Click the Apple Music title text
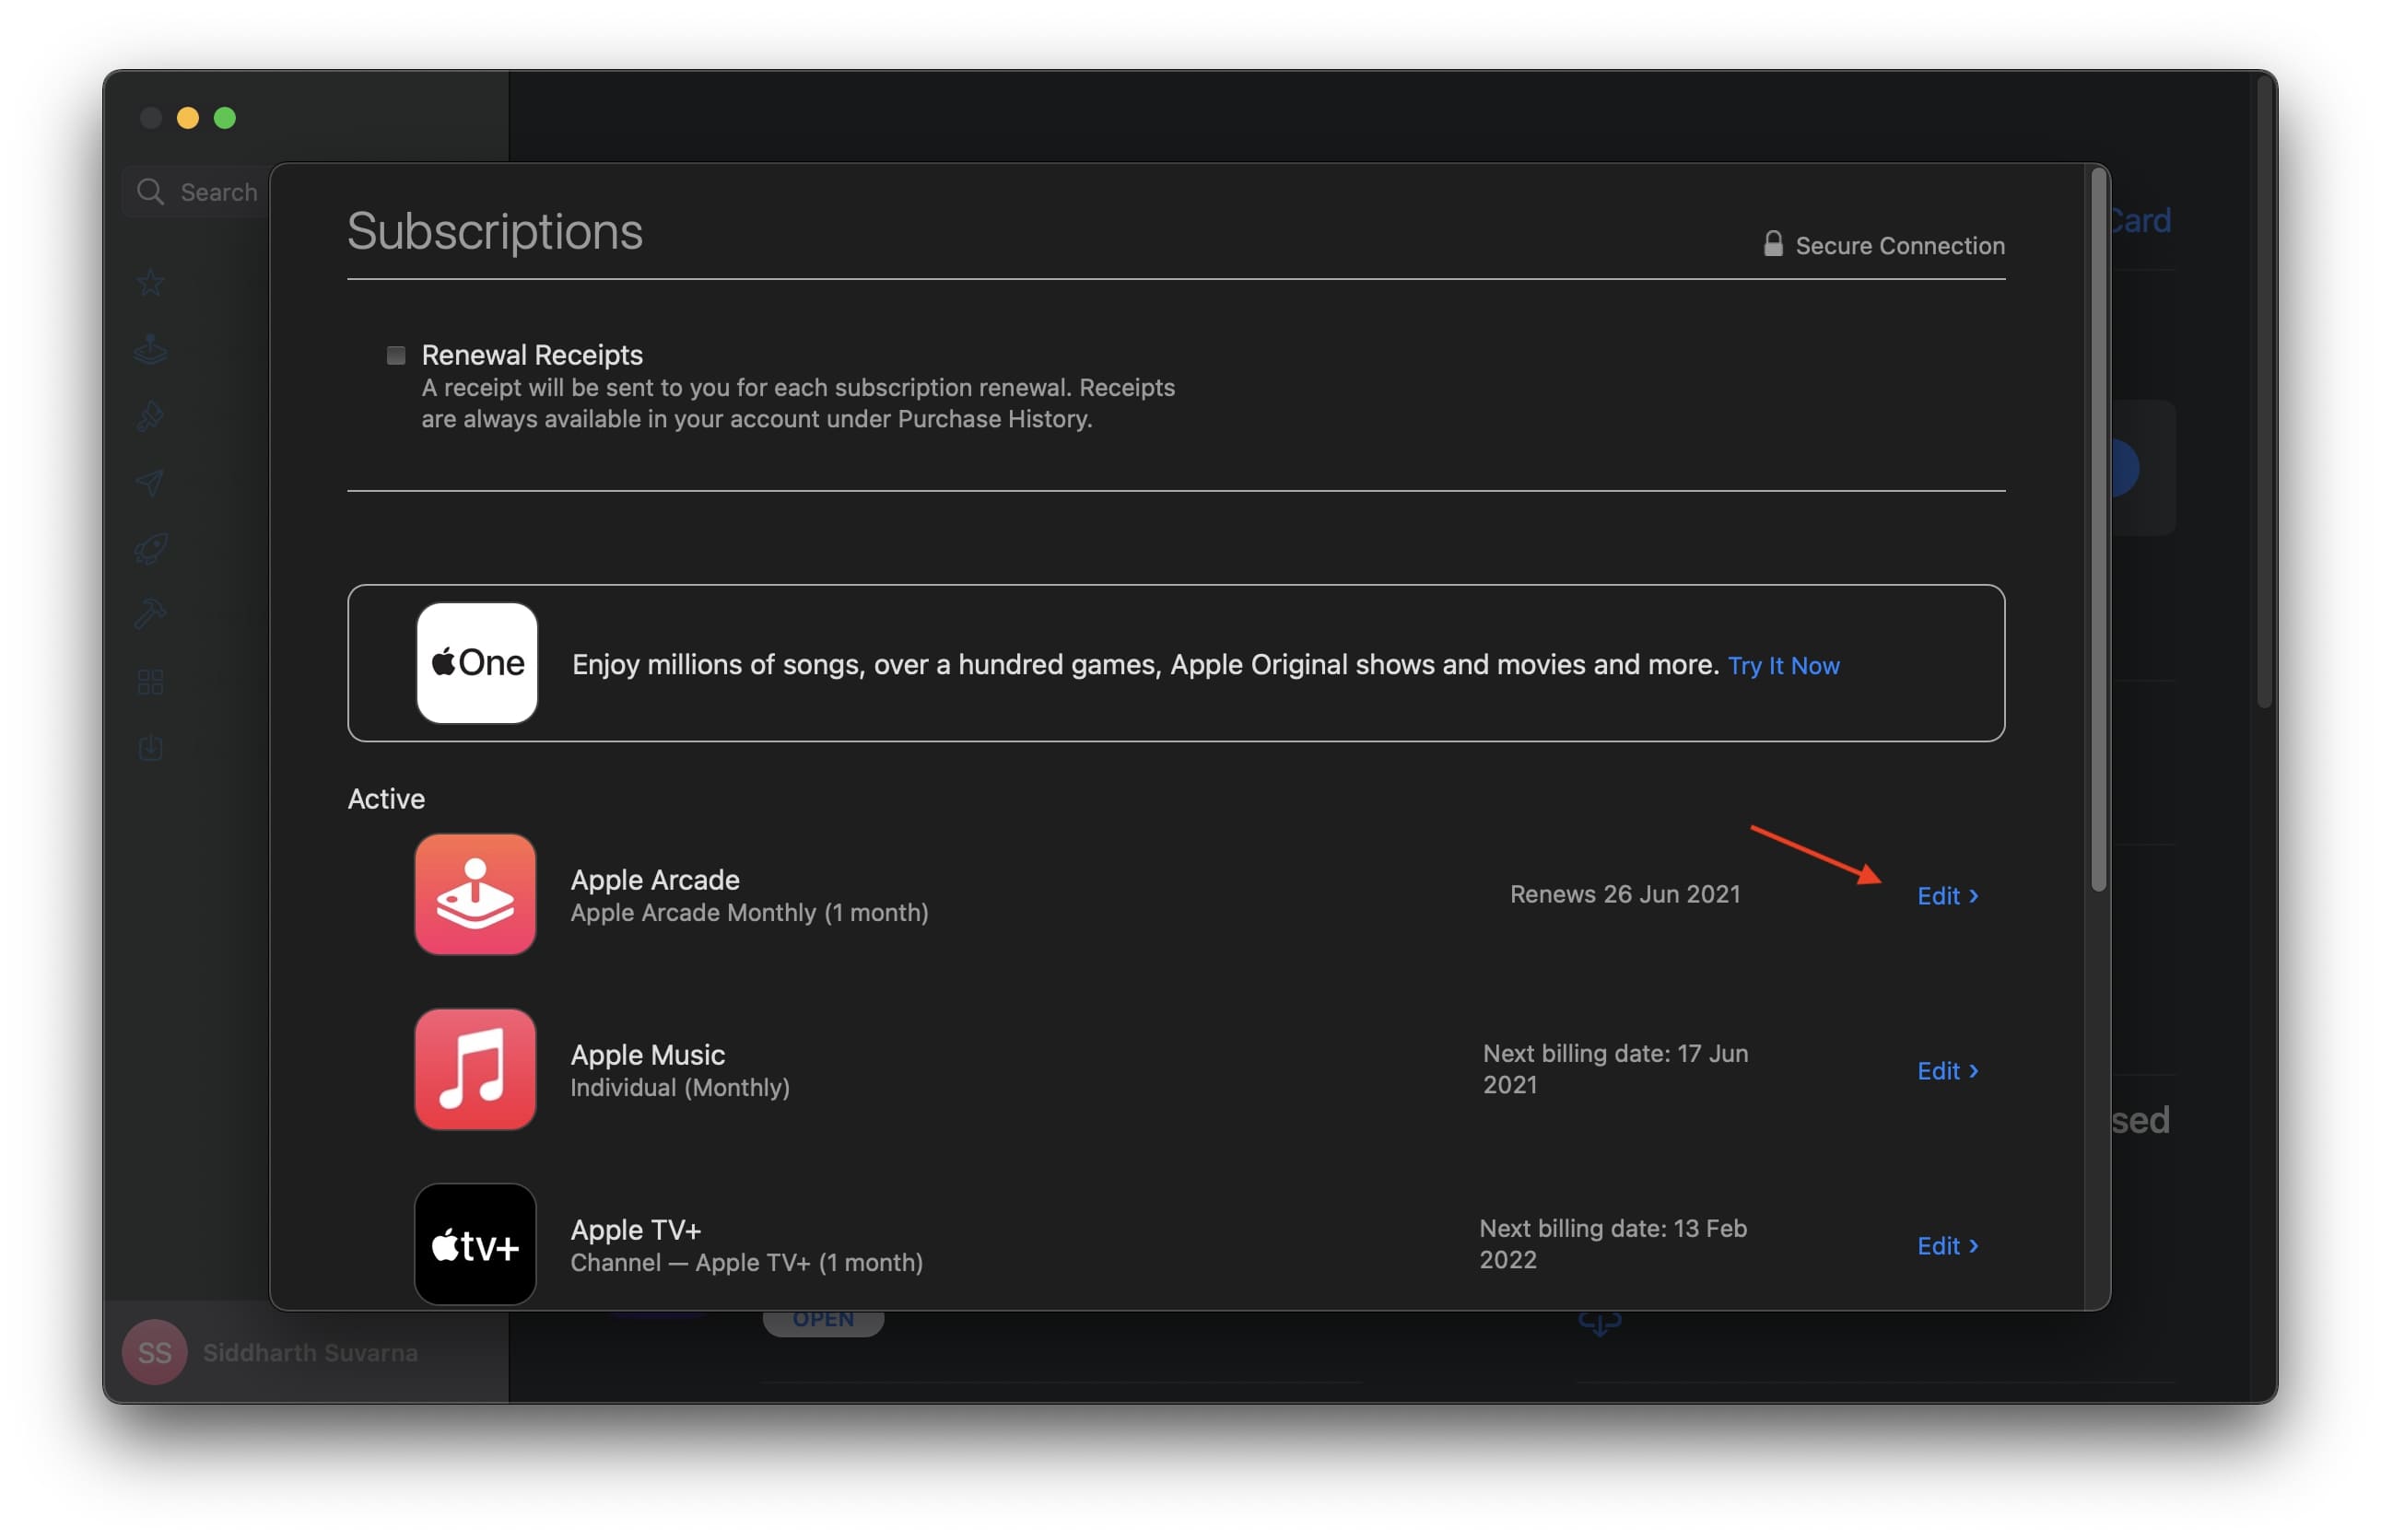This screenshot has width=2381, height=1540. click(647, 1055)
